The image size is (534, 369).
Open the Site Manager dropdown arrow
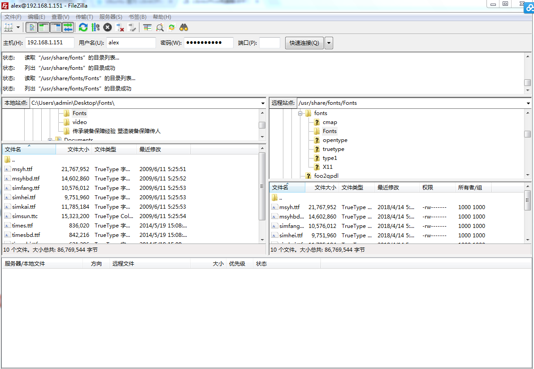(18, 28)
